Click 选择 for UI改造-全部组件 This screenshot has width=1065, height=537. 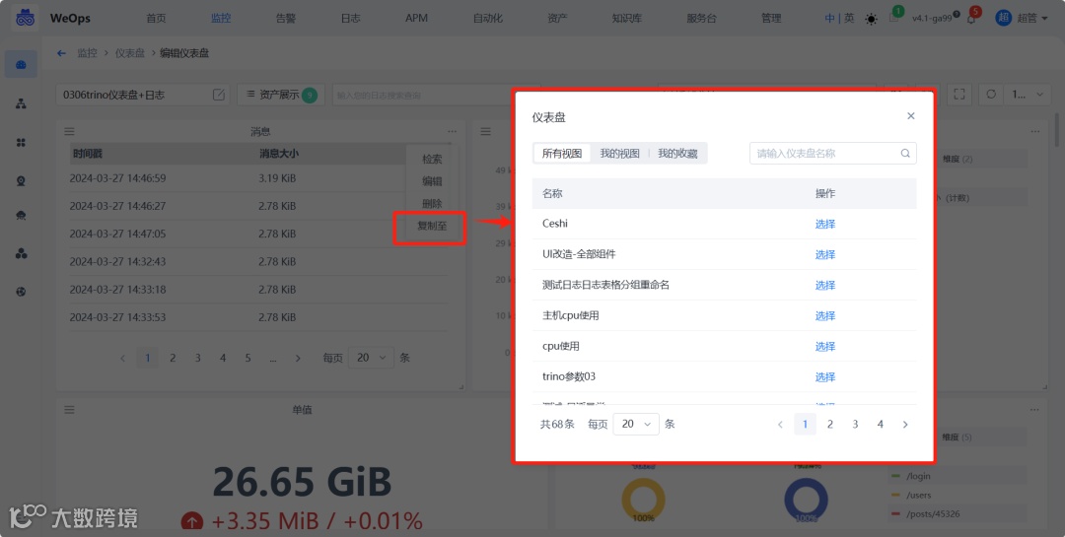coord(825,254)
